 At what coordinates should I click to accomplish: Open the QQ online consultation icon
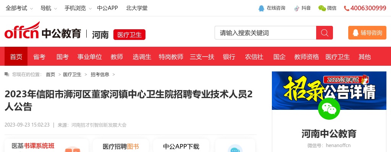261,8
